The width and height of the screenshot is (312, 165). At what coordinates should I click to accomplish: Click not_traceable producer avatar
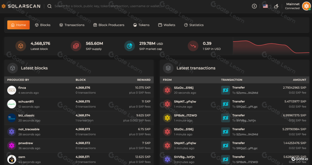pyautogui.click(x=12, y=132)
